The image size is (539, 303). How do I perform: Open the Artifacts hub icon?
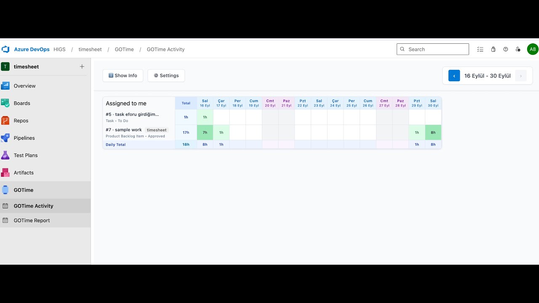pos(5,173)
